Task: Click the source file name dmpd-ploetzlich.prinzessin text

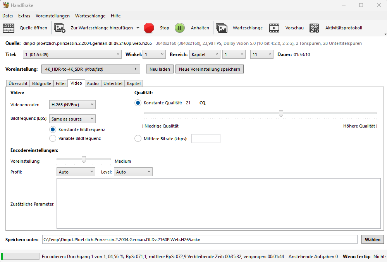Action: click(x=88, y=43)
